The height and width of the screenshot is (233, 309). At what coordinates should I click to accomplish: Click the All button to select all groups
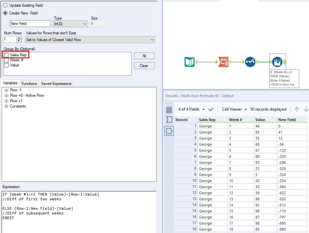[144, 56]
